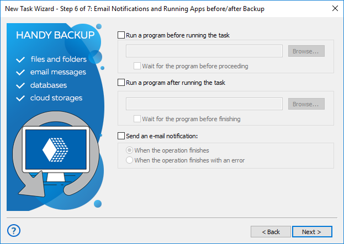The image size is (344, 244).
Task: Click the before-task program path field
Action: pos(204,51)
